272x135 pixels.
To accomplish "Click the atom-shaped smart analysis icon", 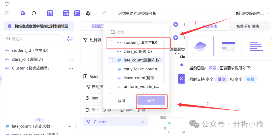I will 88,13.
